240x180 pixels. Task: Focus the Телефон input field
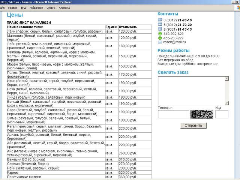(173, 114)
